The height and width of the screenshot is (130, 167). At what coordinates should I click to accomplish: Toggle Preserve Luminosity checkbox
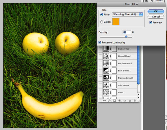coord(100,42)
